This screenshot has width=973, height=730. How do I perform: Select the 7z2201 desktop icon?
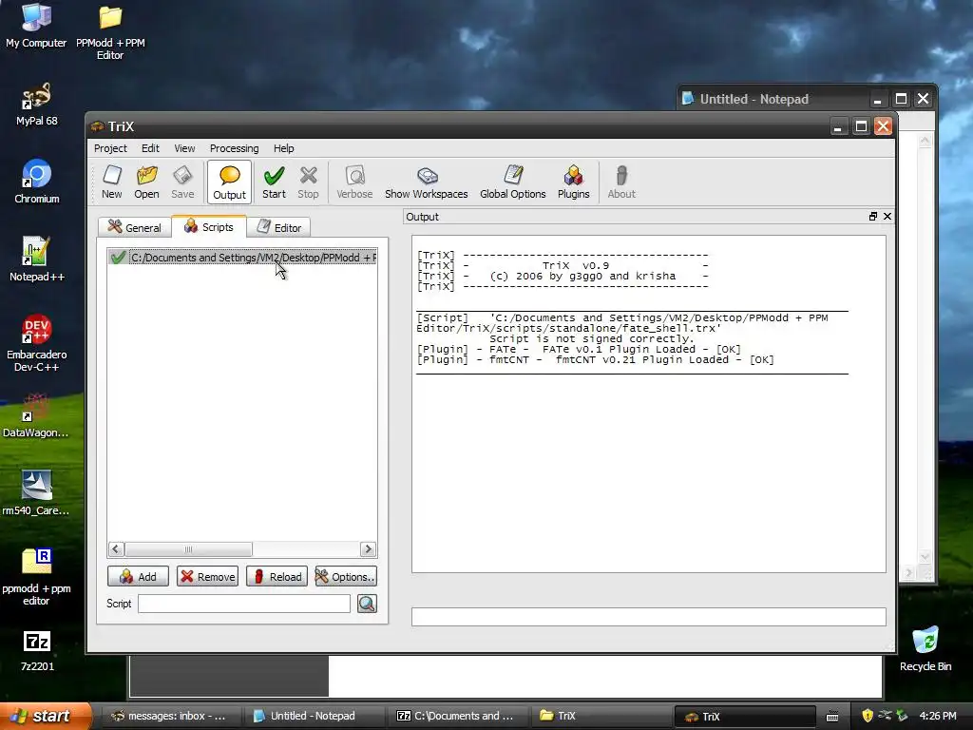click(37, 651)
